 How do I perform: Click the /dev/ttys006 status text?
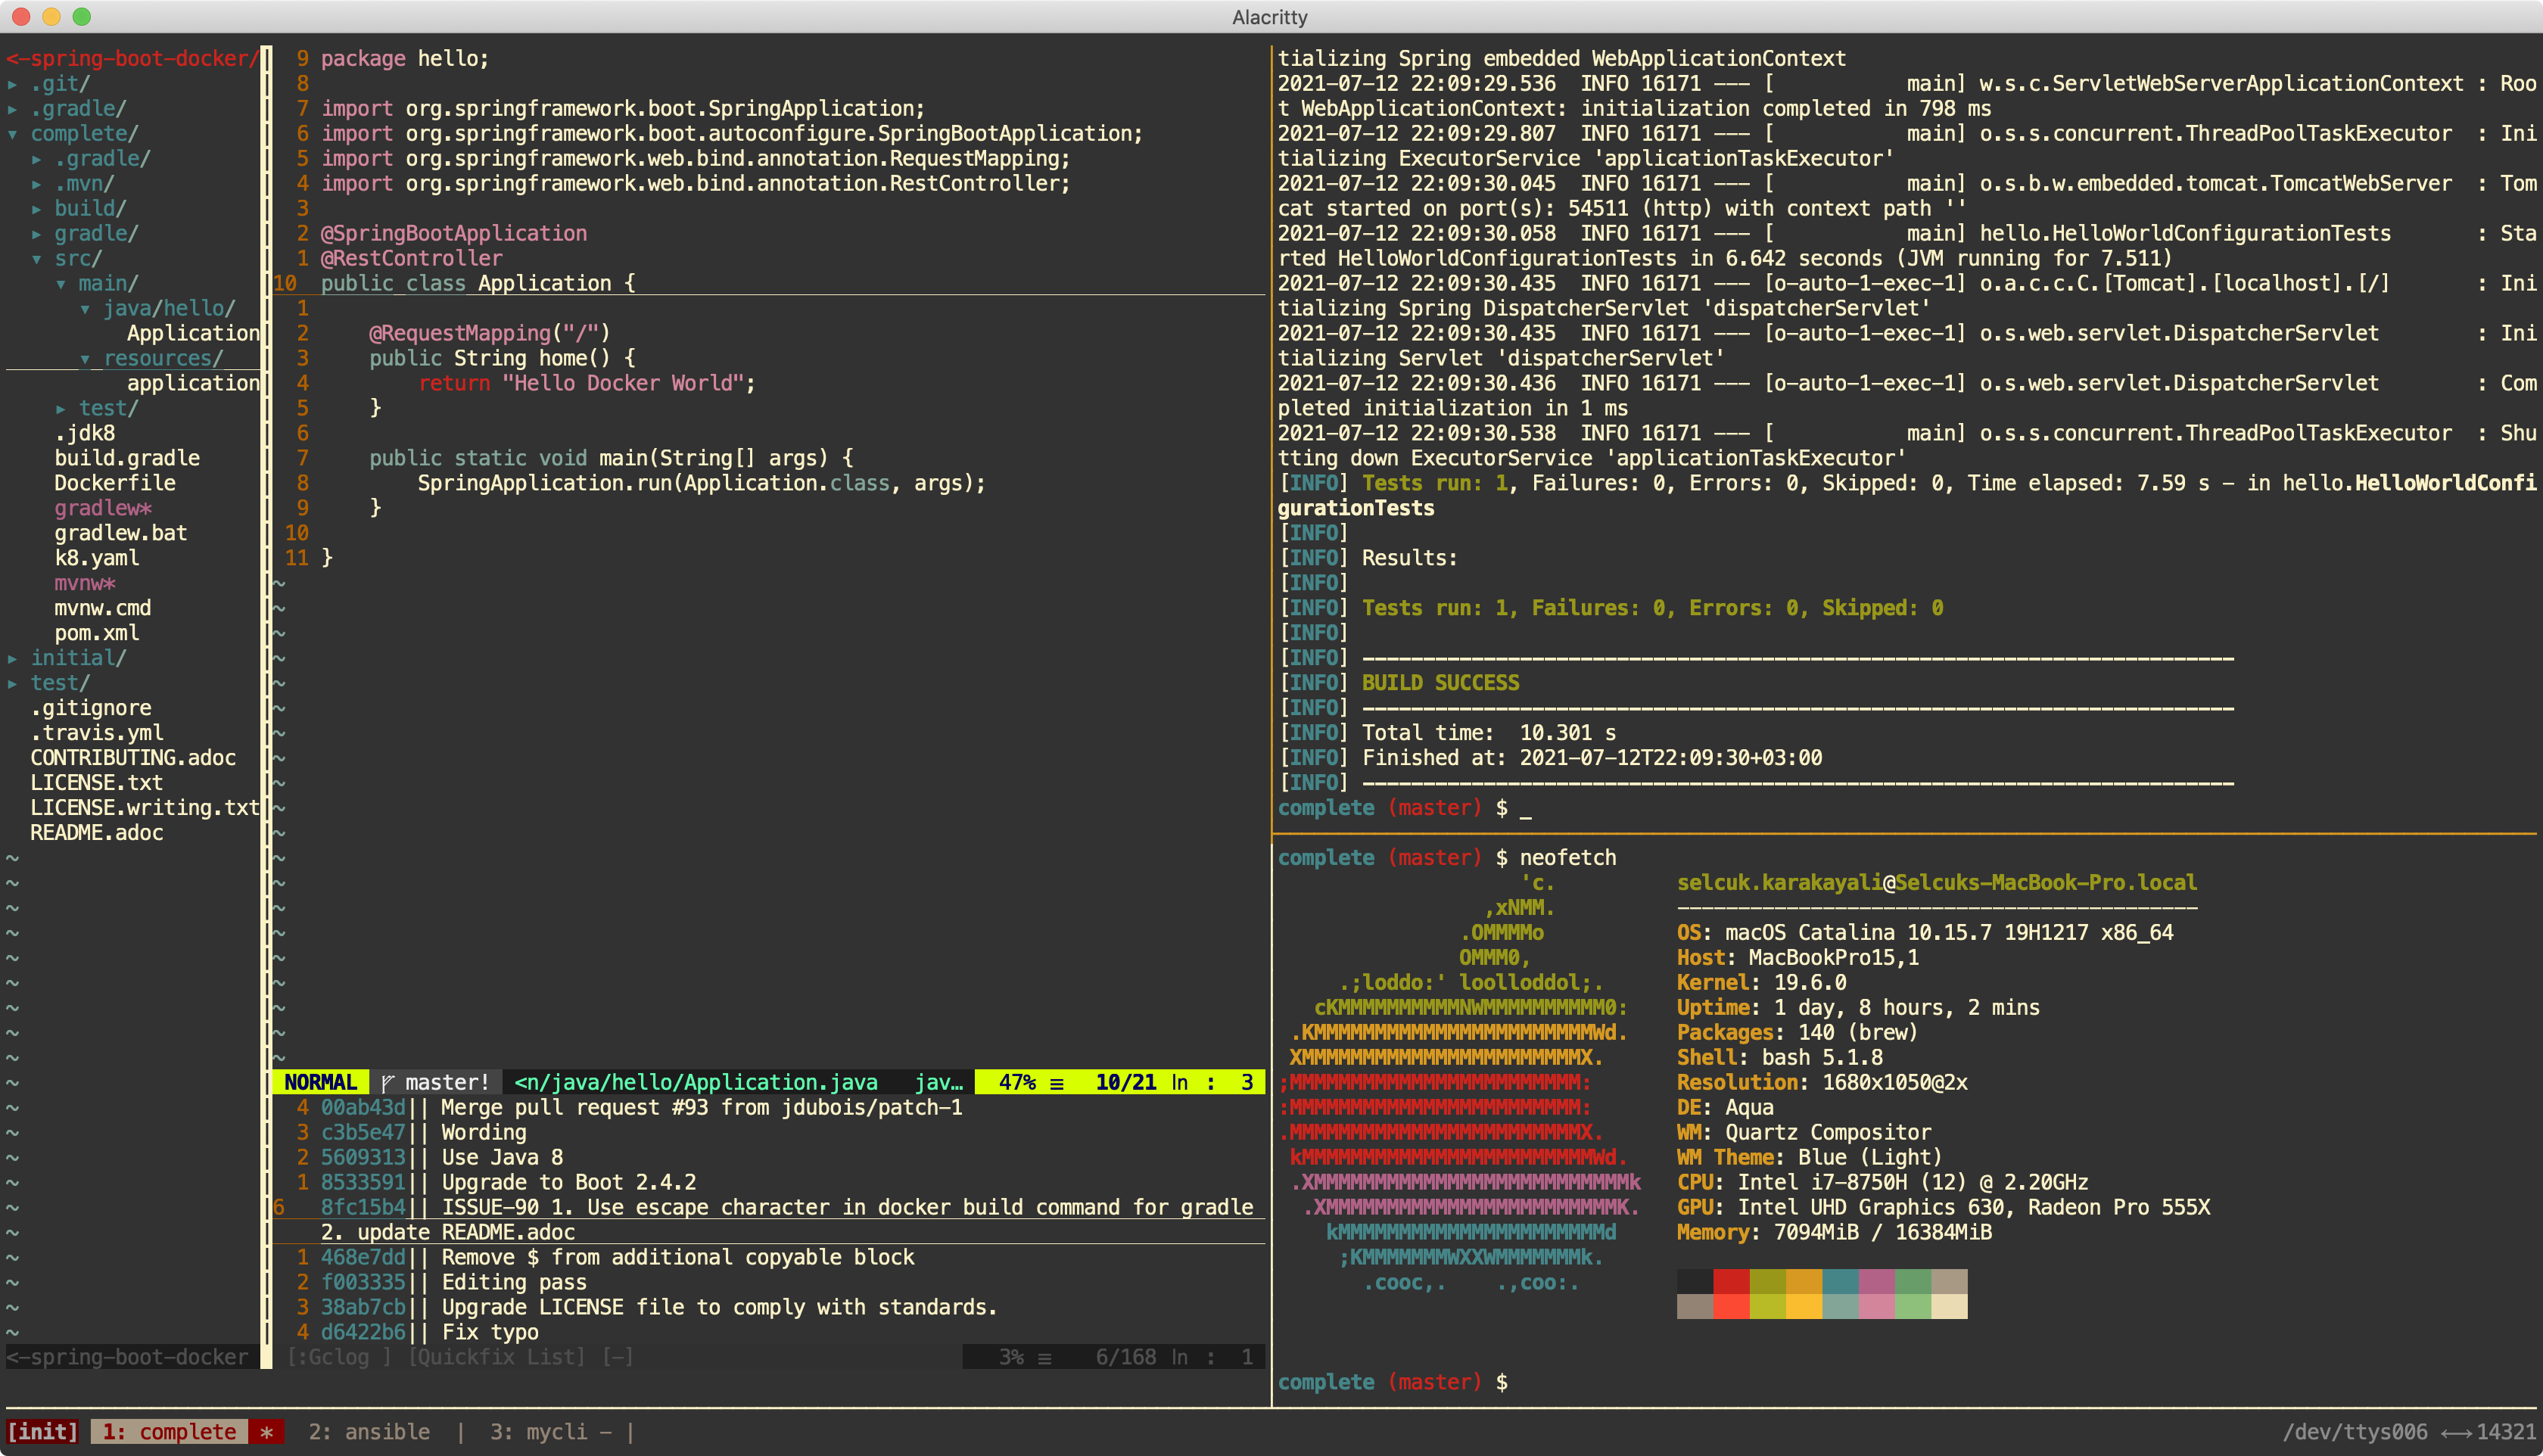tap(2354, 1432)
